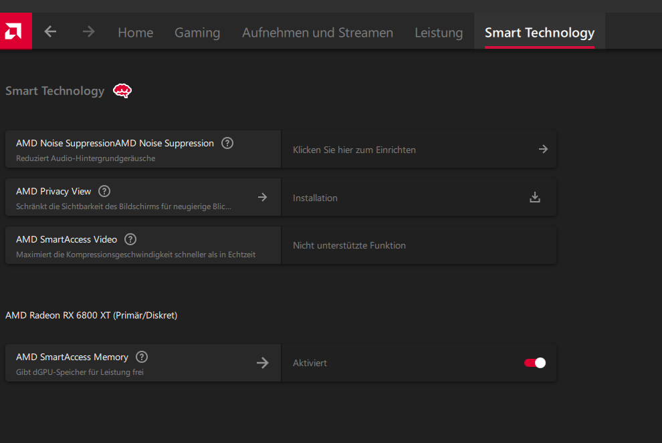Select the Leistung tab
Viewport: 662px width, 443px height.
pyautogui.click(x=439, y=33)
